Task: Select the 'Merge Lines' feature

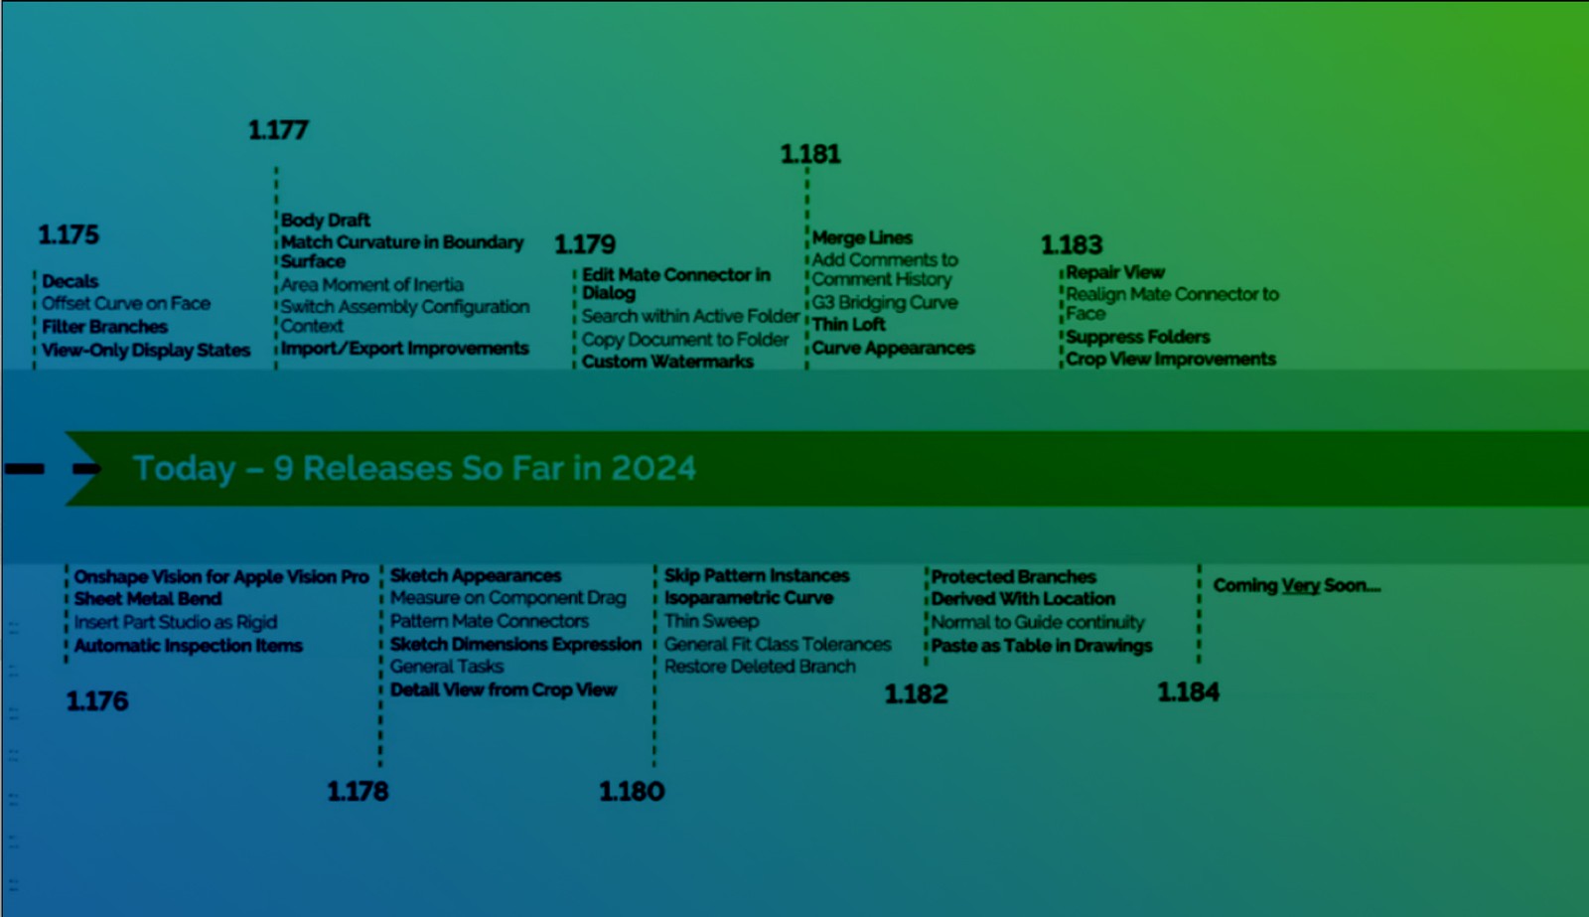Action: pyautogui.click(x=862, y=237)
